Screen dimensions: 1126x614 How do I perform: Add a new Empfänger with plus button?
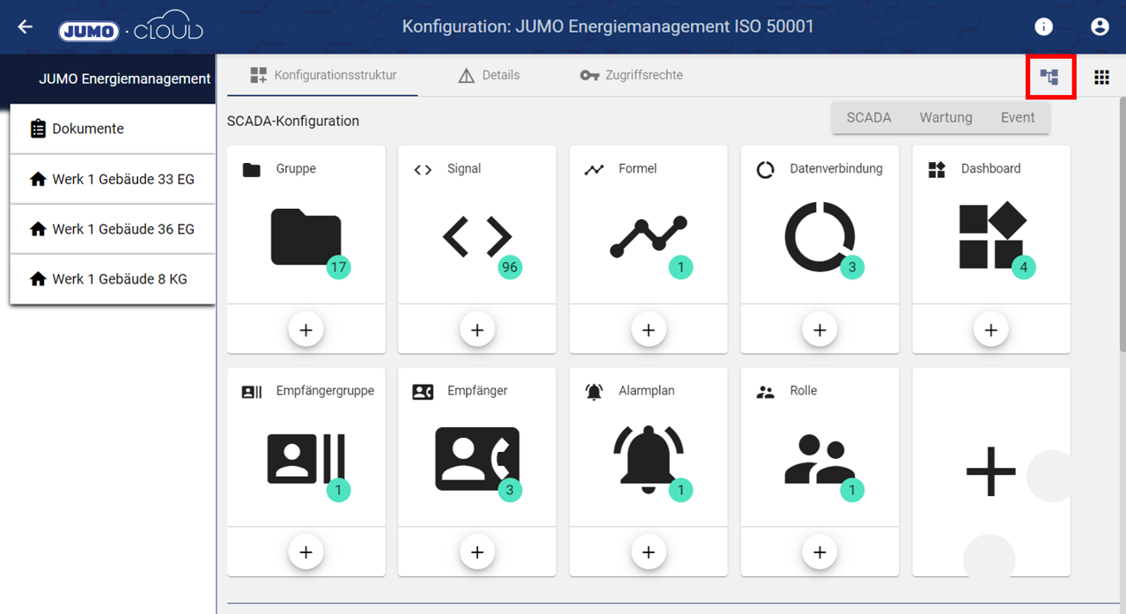(476, 551)
